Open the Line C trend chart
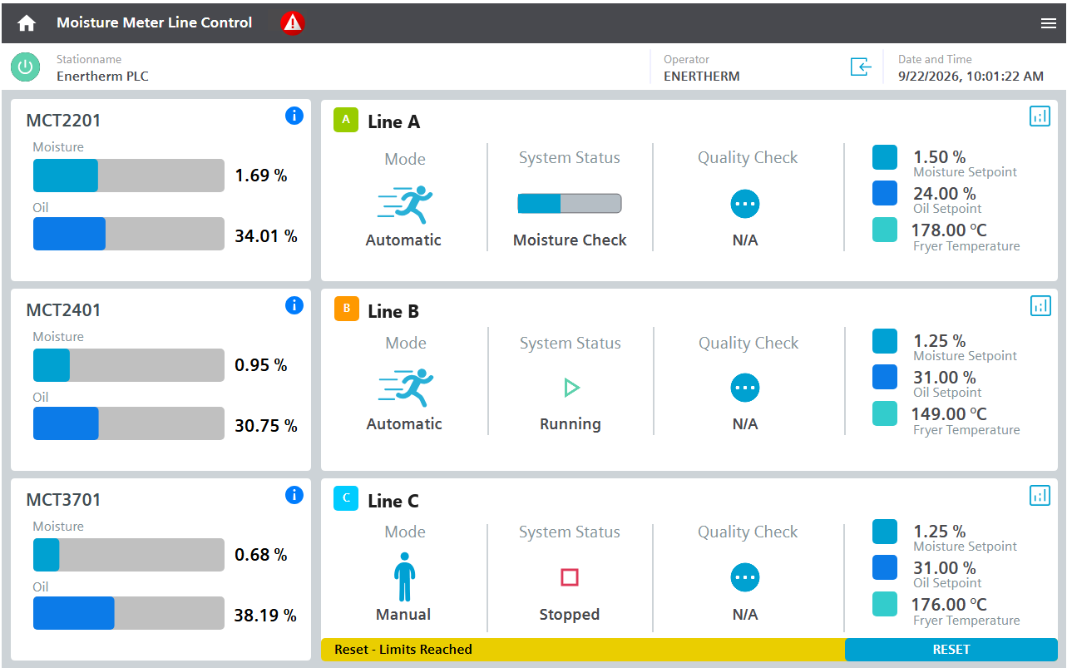Viewport: 1067px width, 668px height. point(1040,496)
